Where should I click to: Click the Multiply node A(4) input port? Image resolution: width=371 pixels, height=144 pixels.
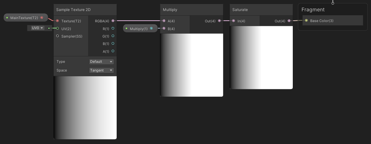pyautogui.click(x=164, y=21)
